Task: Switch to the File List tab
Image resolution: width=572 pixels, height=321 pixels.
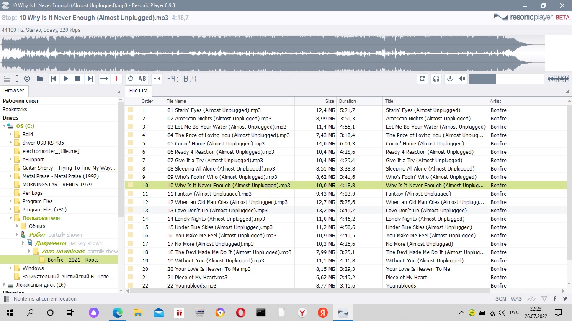Action: (x=138, y=91)
